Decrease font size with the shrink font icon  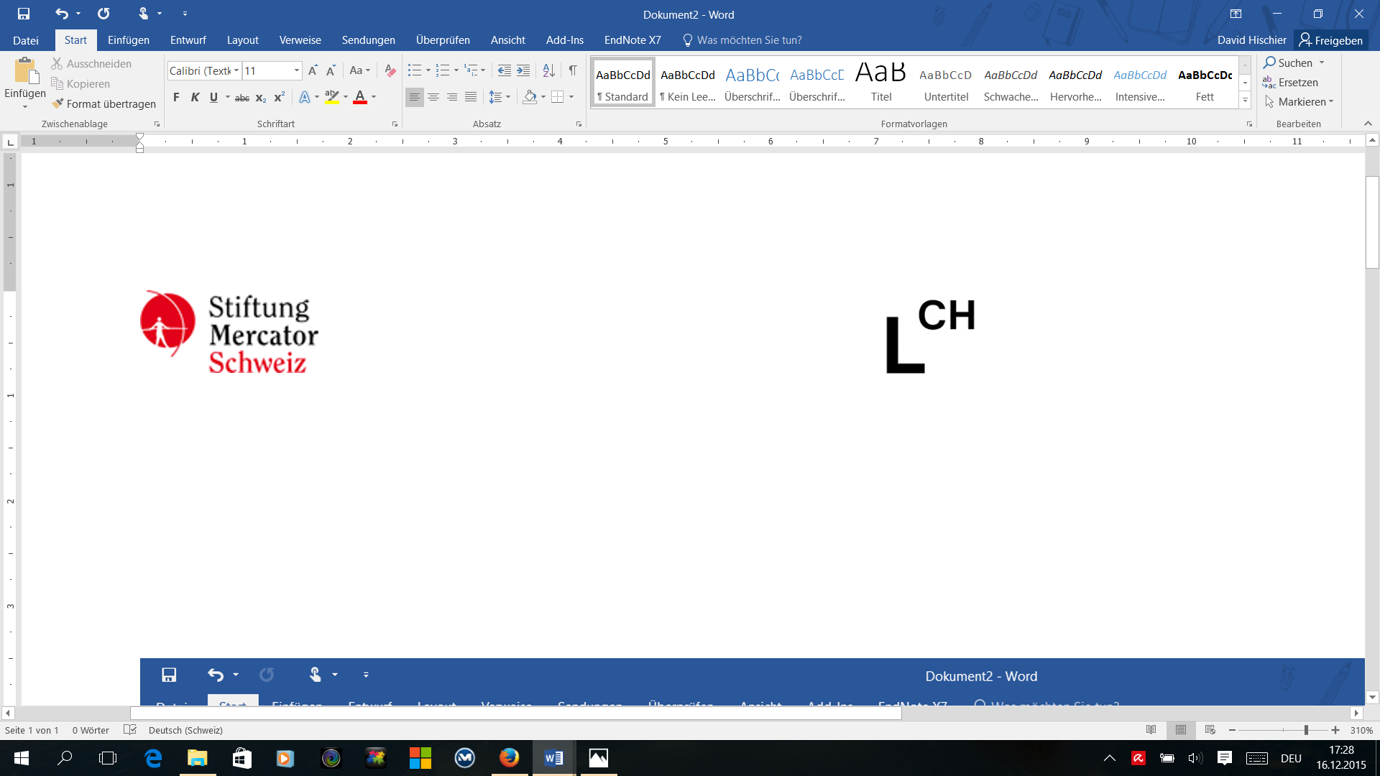pyautogui.click(x=331, y=70)
